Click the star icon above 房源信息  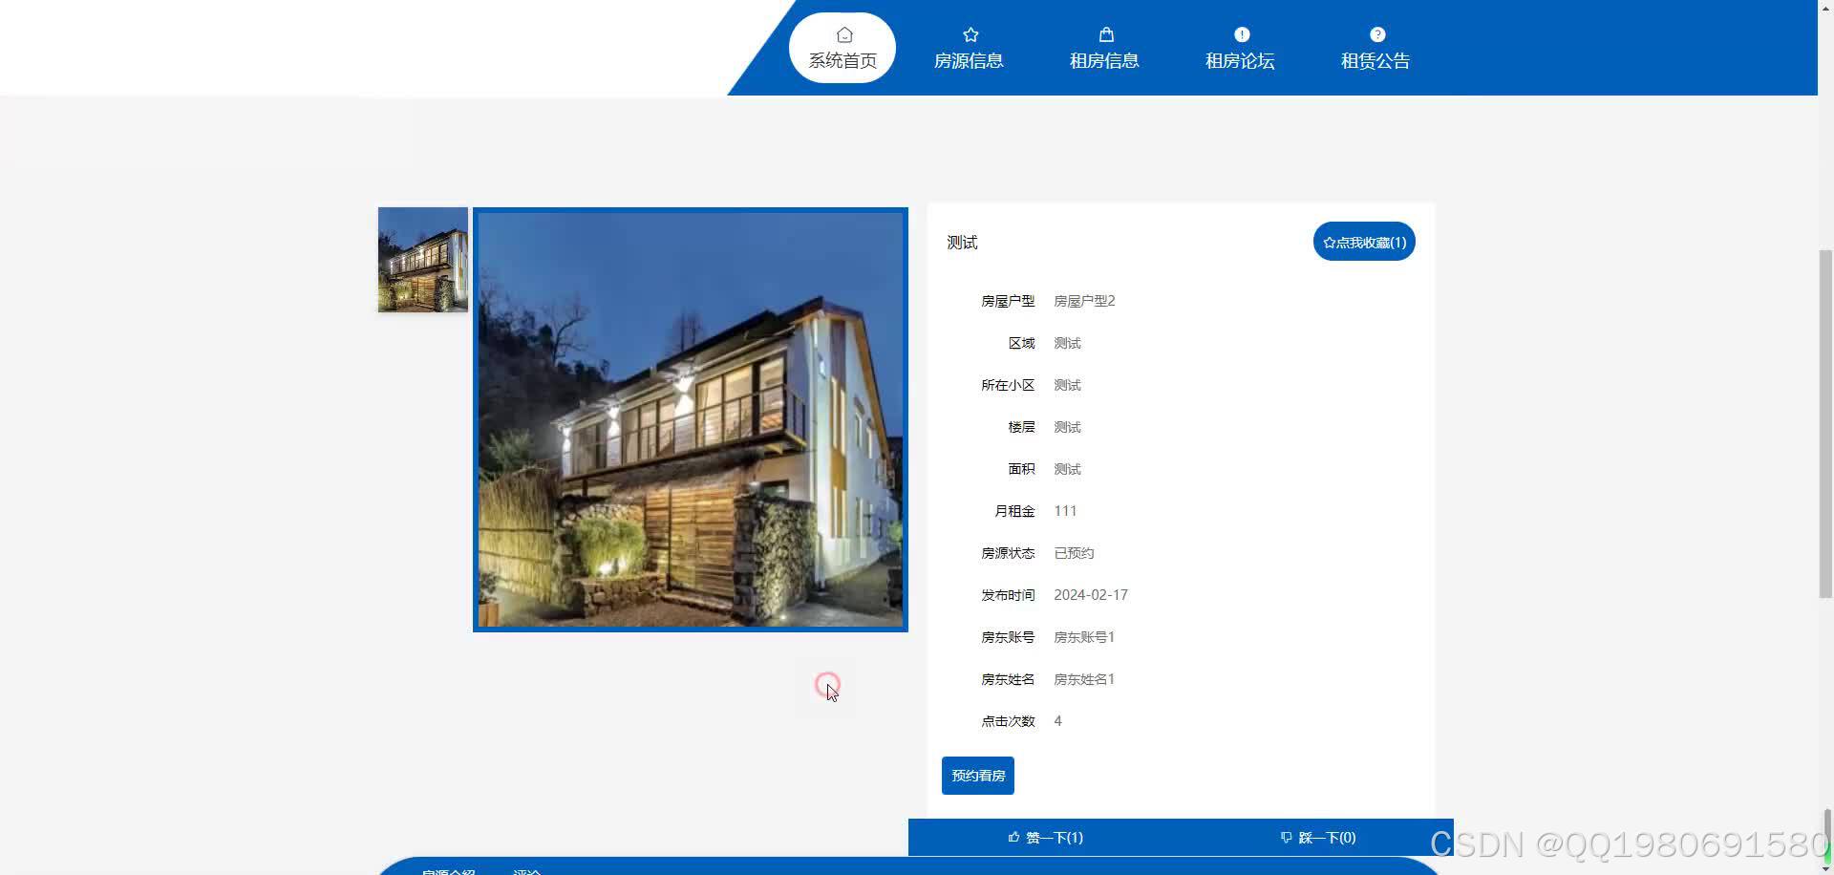click(x=970, y=33)
